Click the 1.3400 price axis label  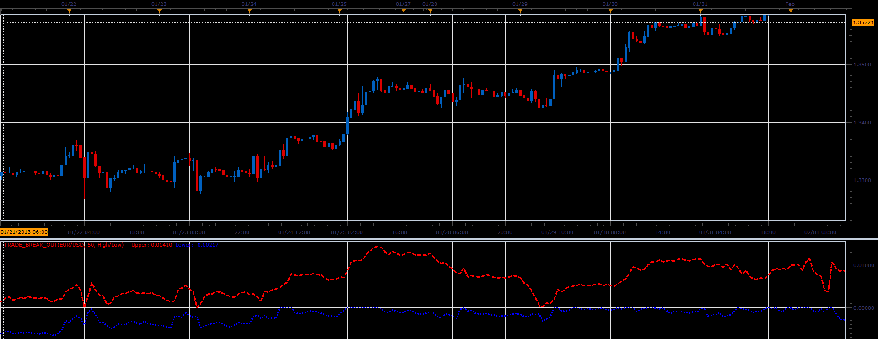862,123
